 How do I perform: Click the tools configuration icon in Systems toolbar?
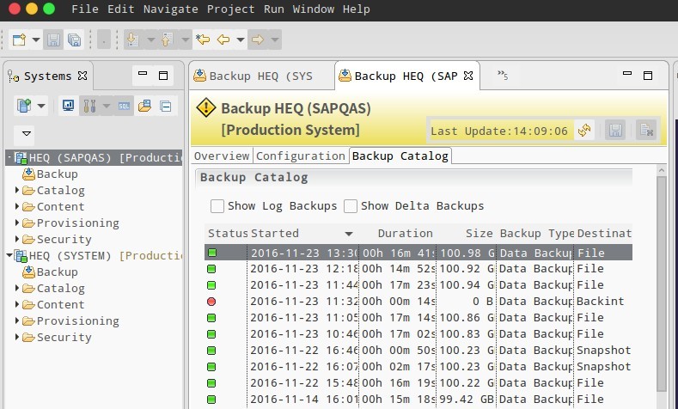pos(89,106)
